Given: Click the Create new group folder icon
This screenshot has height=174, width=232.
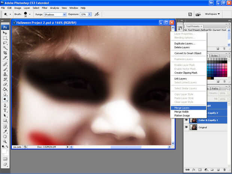Looking at the screenshot, I should 212,170.
